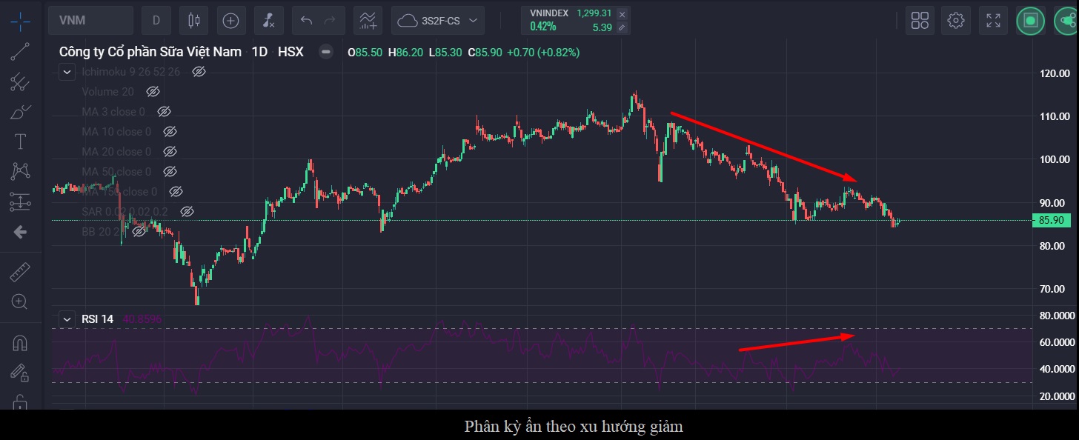Open the chart settings gear
1079x440 pixels.
pyautogui.click(x=956, y=21)
